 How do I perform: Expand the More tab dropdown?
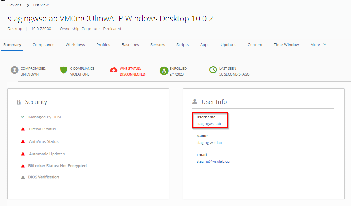(318, 45)
